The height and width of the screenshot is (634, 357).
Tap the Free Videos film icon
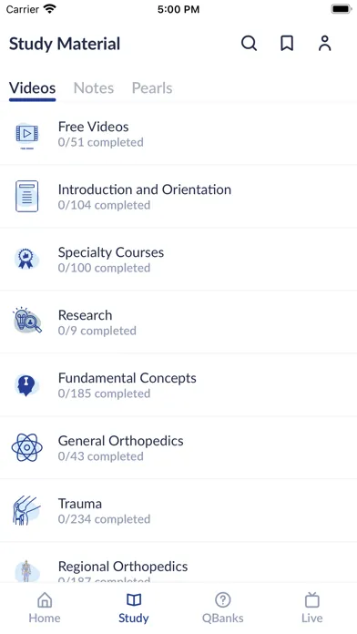(x=26, y=134)
